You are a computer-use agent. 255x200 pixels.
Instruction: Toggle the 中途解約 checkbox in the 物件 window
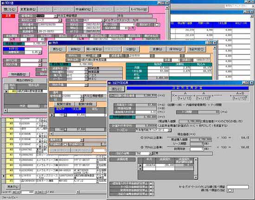pyautogui.click(x=65, y=144)
